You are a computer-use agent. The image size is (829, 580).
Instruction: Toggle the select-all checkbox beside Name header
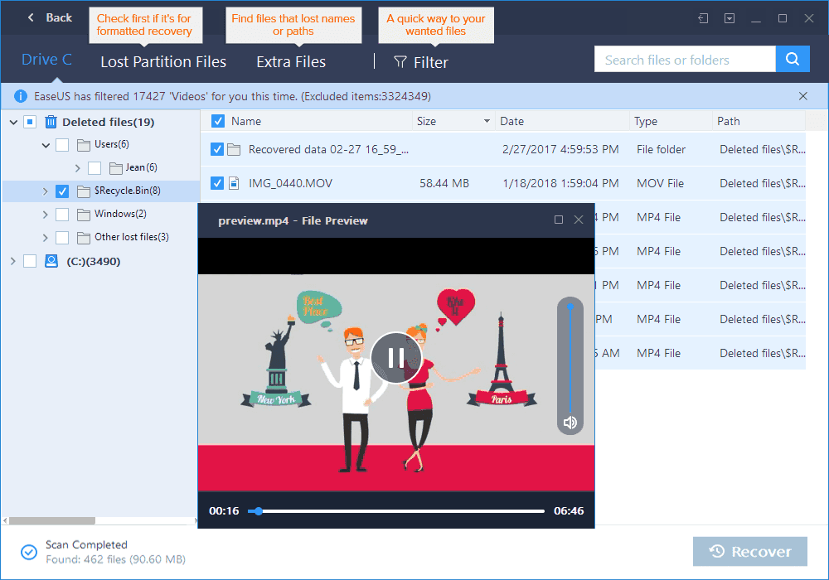point(218,121)
